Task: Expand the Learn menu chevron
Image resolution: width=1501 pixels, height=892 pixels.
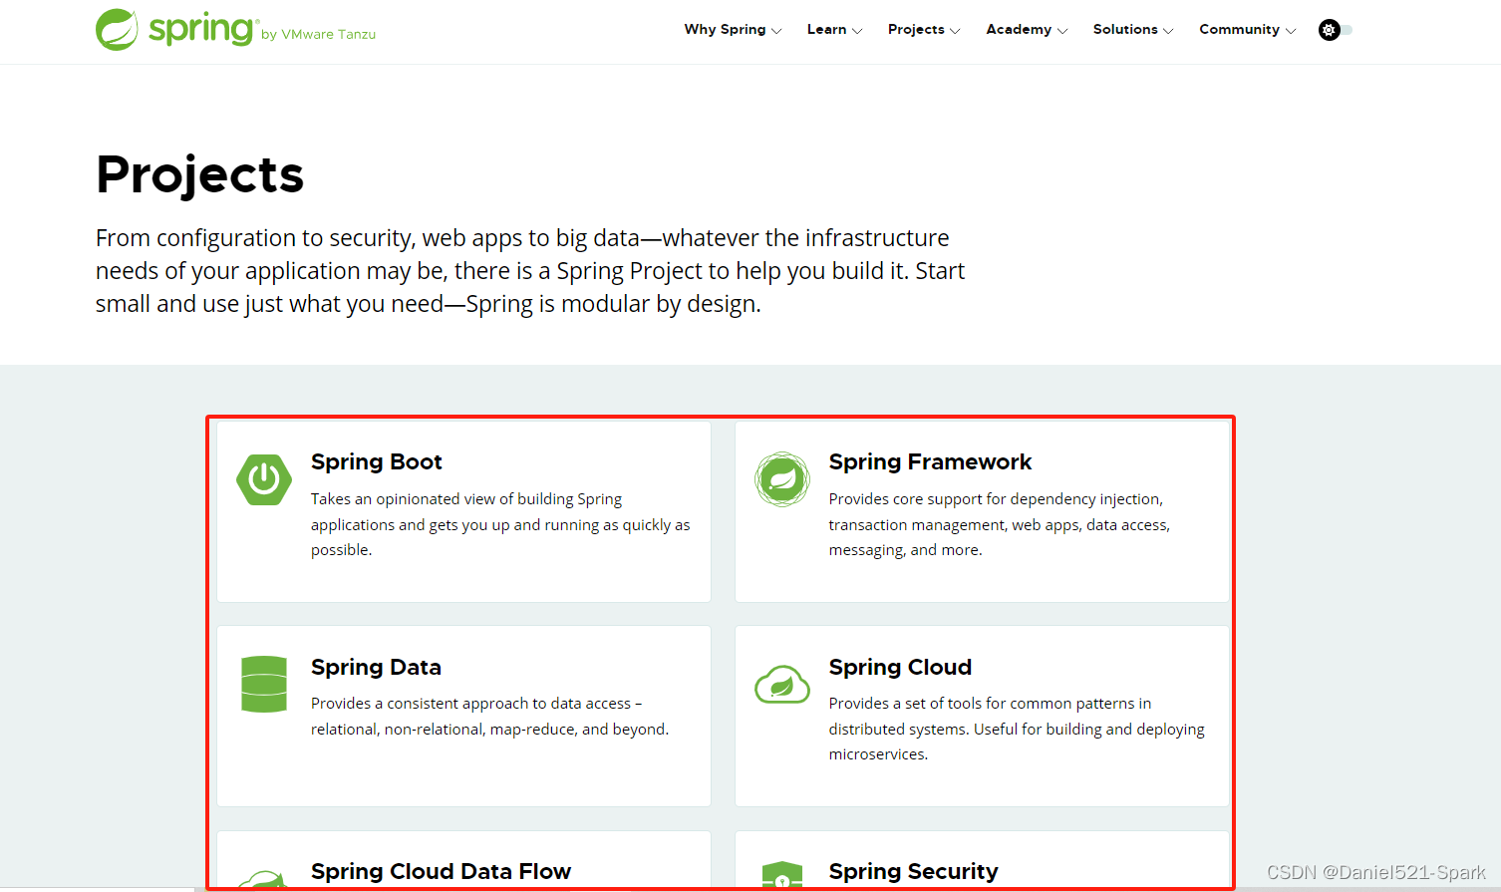Action: (857, 31)
